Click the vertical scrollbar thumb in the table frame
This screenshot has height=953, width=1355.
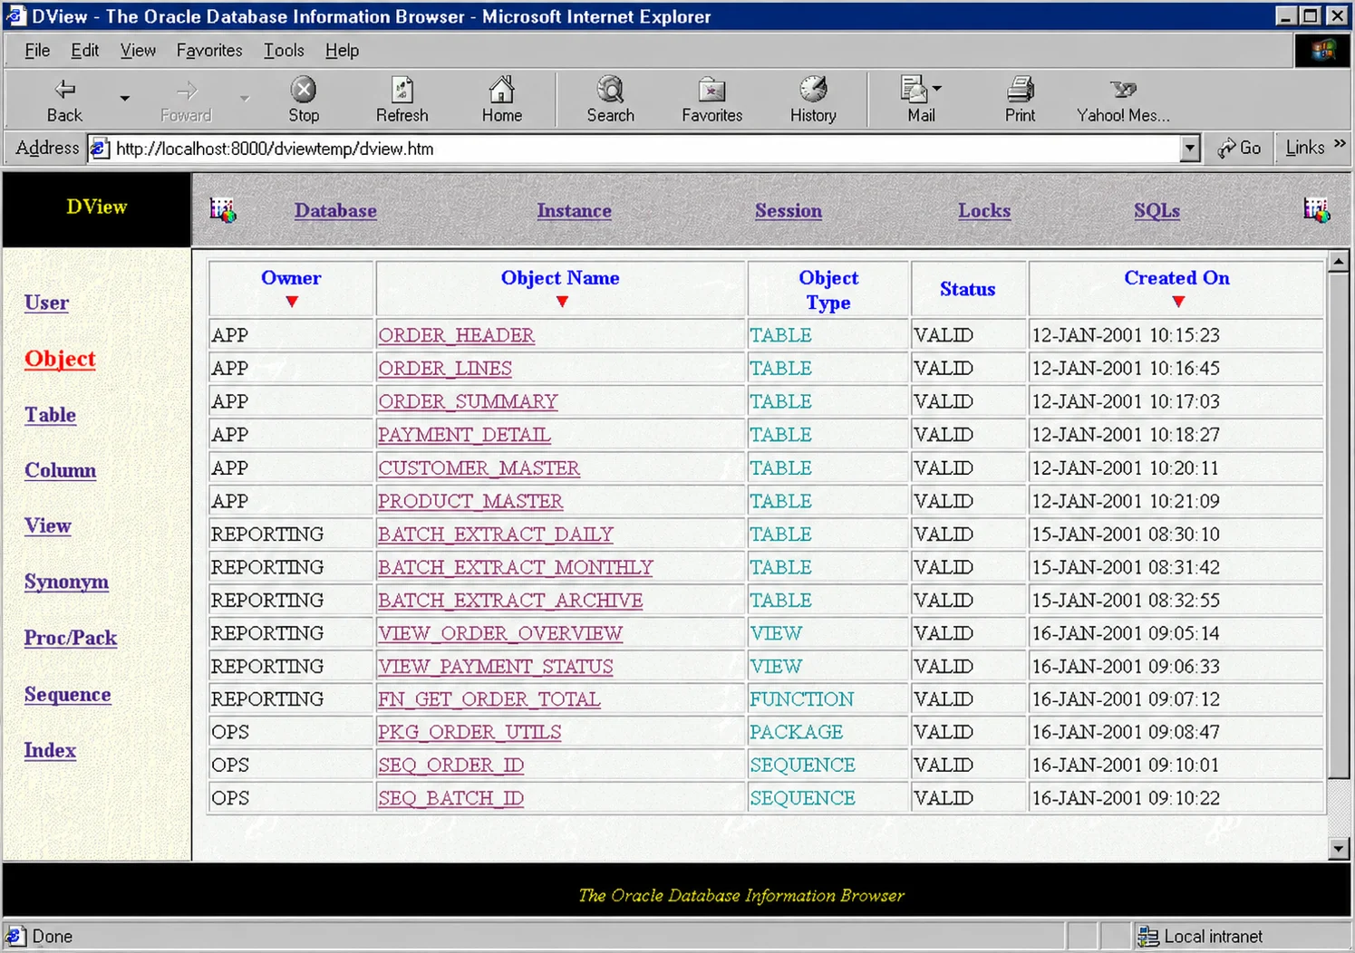(1339, 525)
